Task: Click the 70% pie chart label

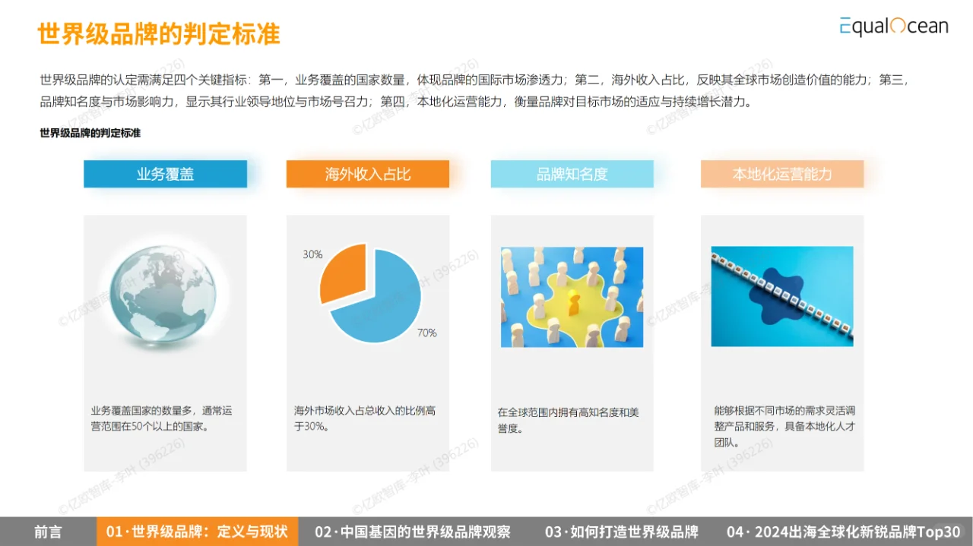Action: pos(426,333)
